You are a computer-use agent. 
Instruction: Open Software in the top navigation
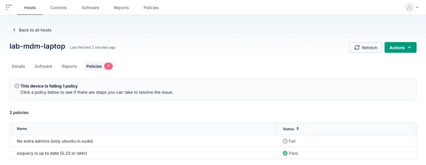click(90, 8)
